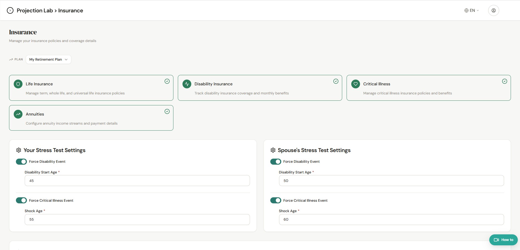Click the gear icon beside Your Stress Test Settings
Image resolution: width=520 pixels, height=250 pixels.
[19, 150]
